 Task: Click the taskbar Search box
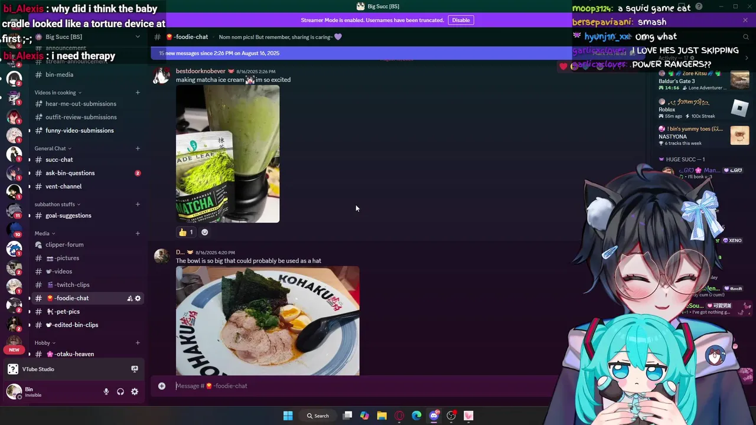click(318, 416)
